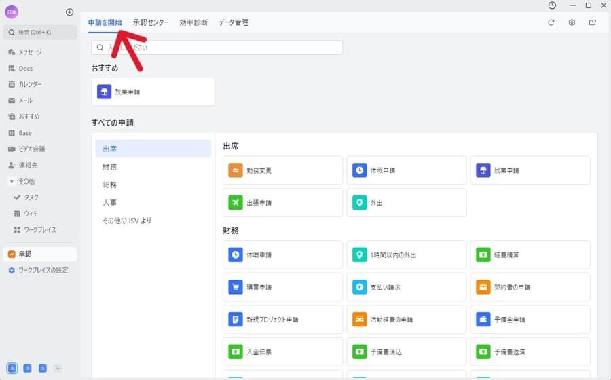Switch to the 効率診断 tab
This screenshot has width=611, height=380.
coord(193,22)
